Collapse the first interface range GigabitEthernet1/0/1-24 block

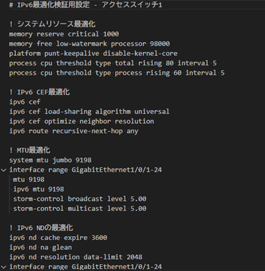click(3, 170)
